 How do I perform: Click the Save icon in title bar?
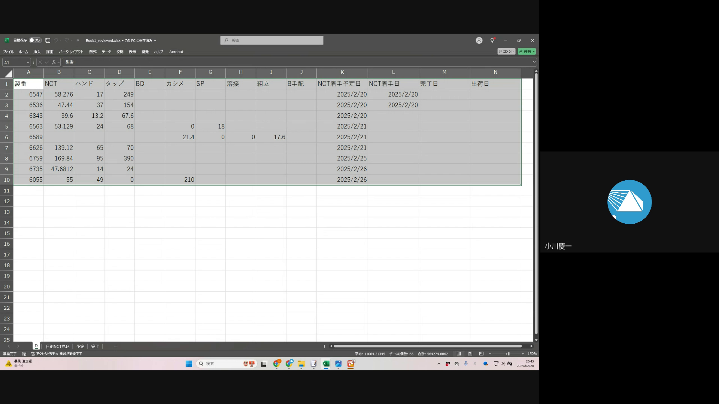pos(48,40)
